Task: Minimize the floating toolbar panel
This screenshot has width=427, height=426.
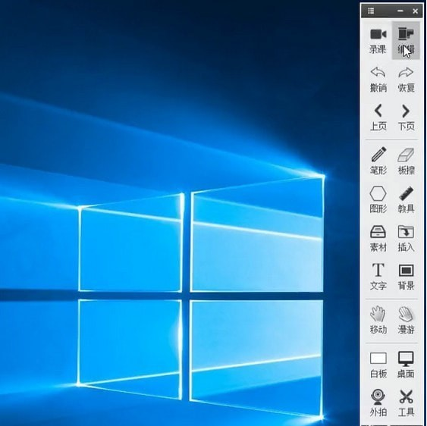Action: click(x=400, y=11)
